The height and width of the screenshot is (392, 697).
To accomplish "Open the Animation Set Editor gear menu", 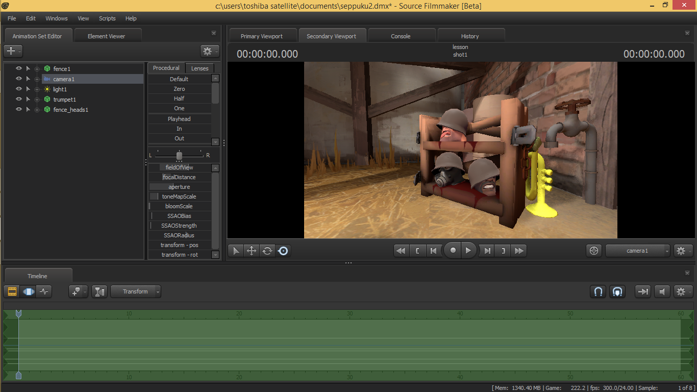I will pos(210,51).
